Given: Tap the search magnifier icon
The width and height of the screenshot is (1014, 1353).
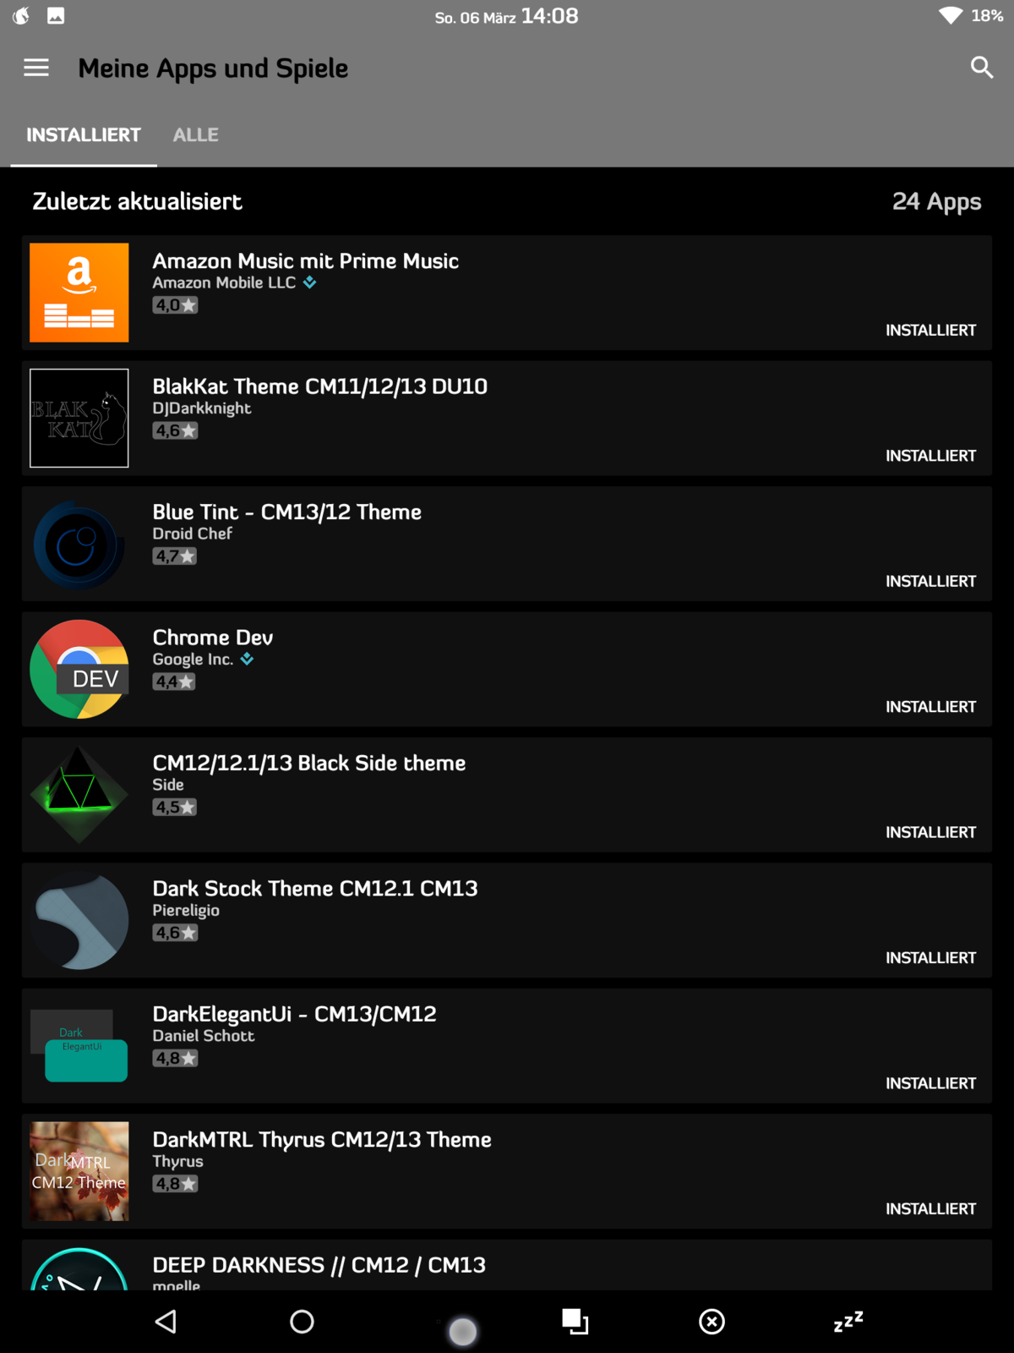Looking at the screenshot, I should [981, 68].
